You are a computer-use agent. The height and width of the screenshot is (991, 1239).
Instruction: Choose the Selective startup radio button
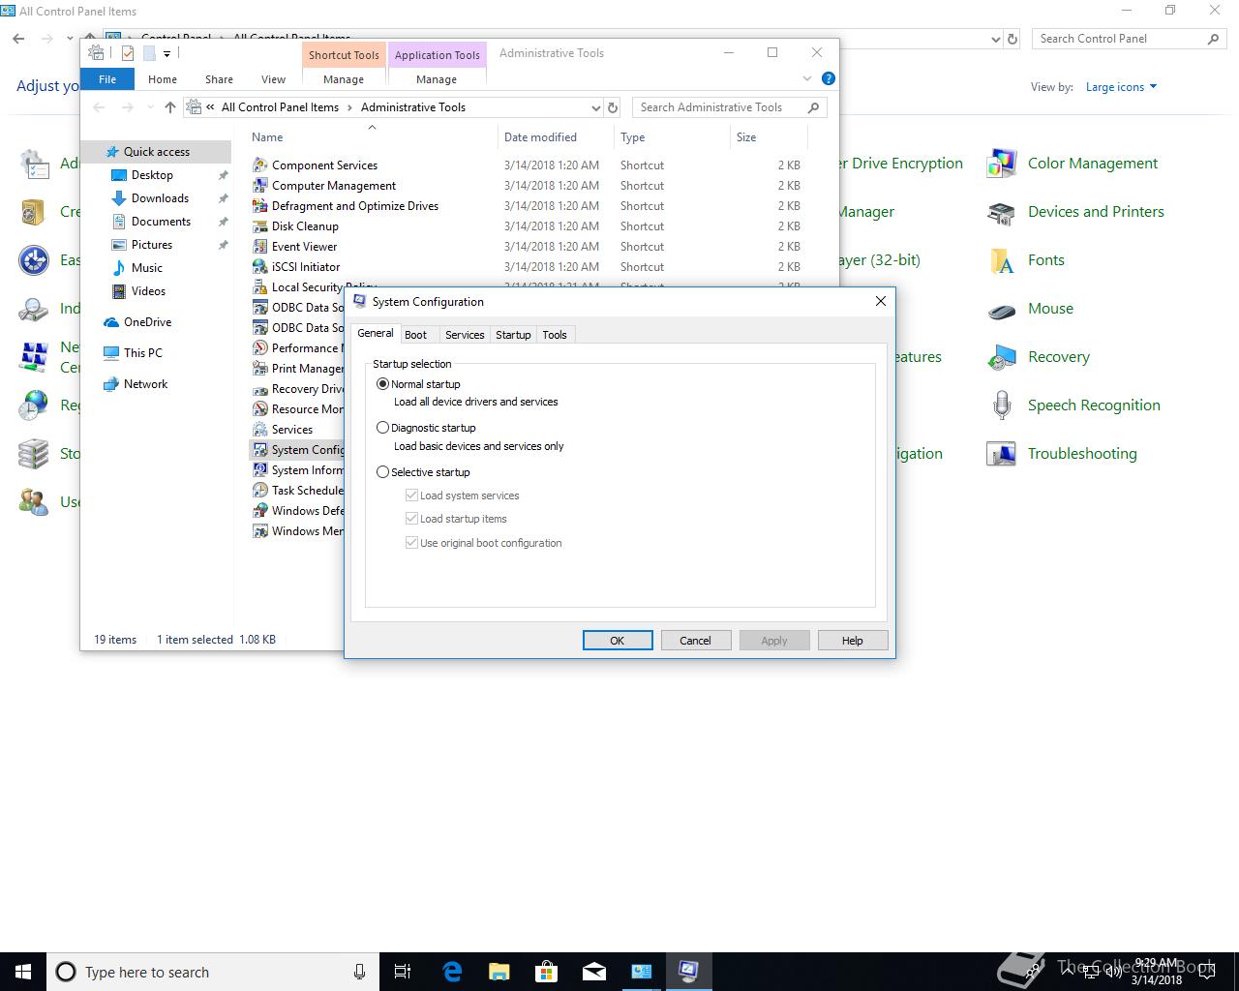383,472
